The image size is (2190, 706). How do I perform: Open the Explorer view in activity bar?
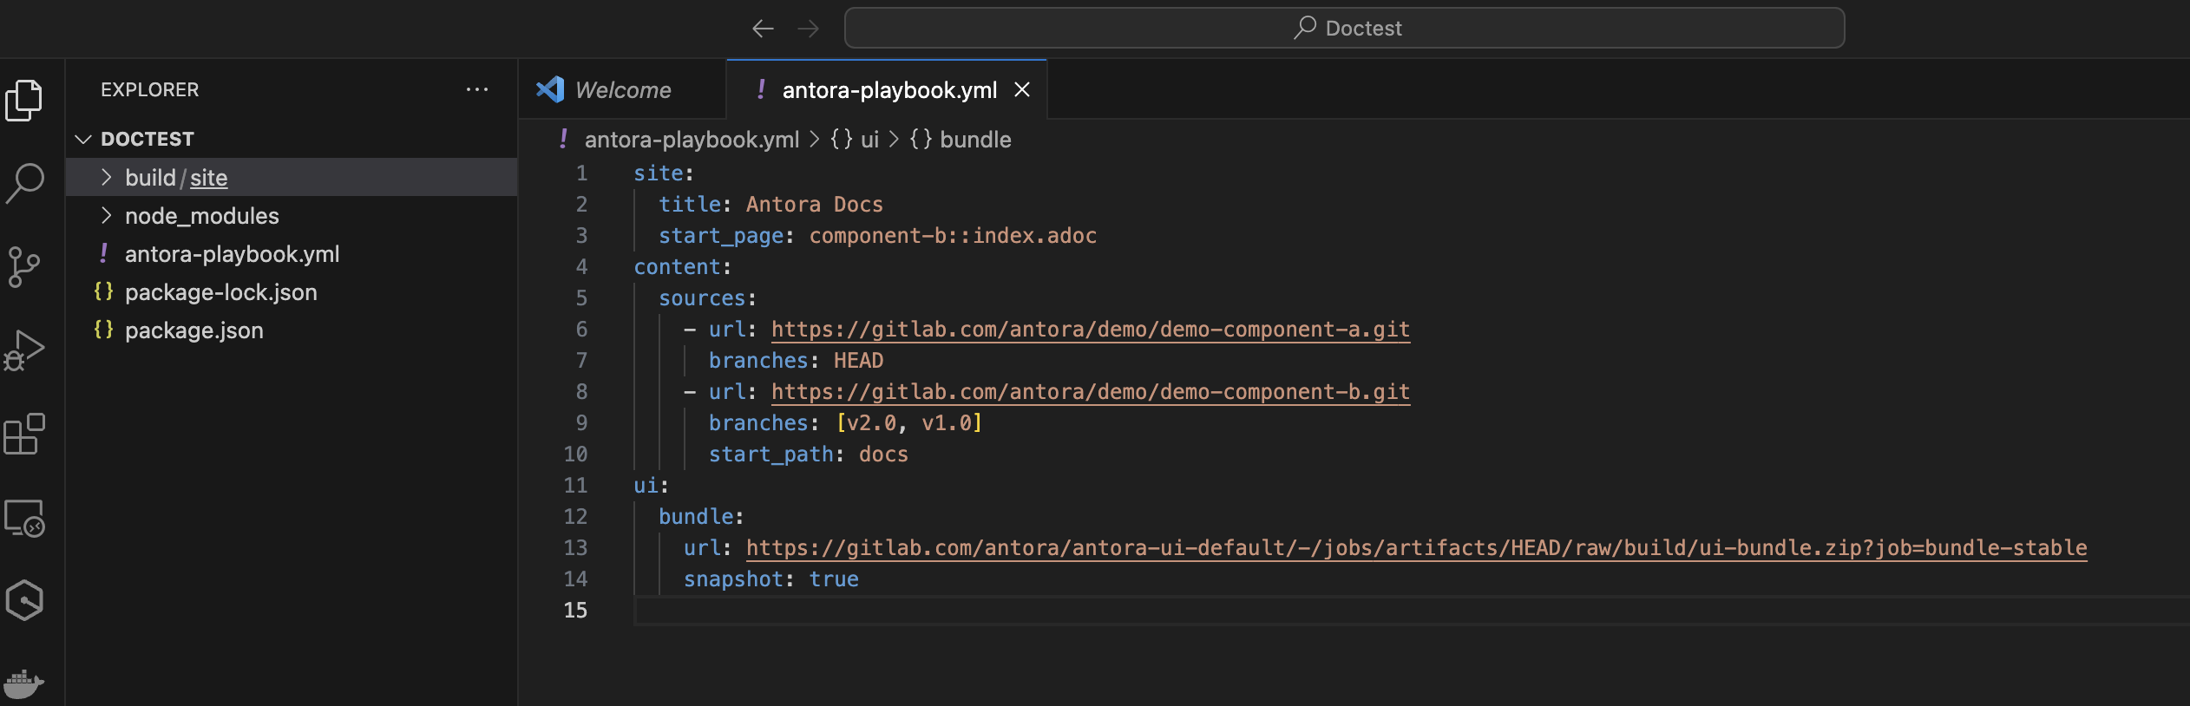(24, 100)
